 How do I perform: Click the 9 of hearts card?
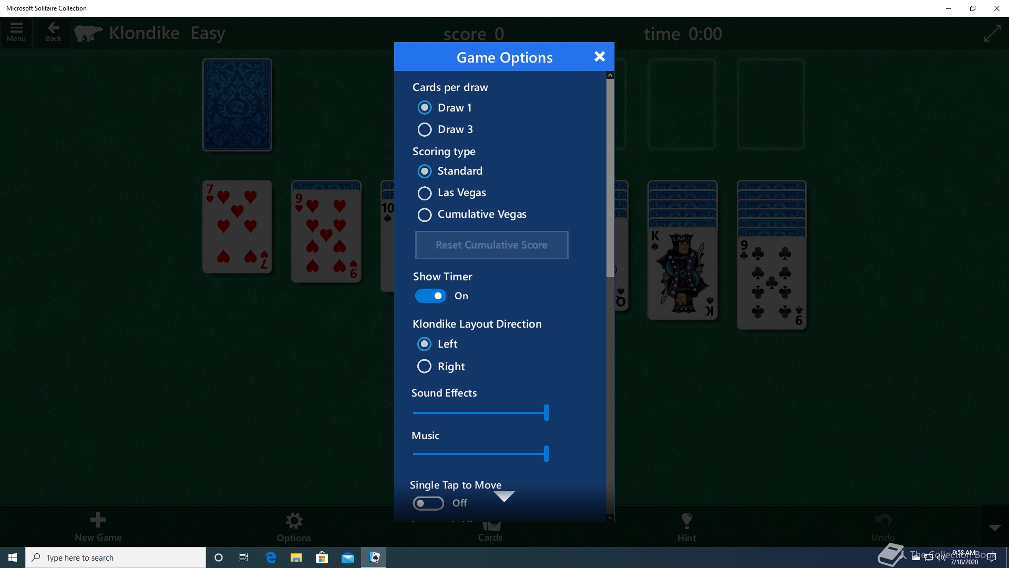tap(326, 236)
